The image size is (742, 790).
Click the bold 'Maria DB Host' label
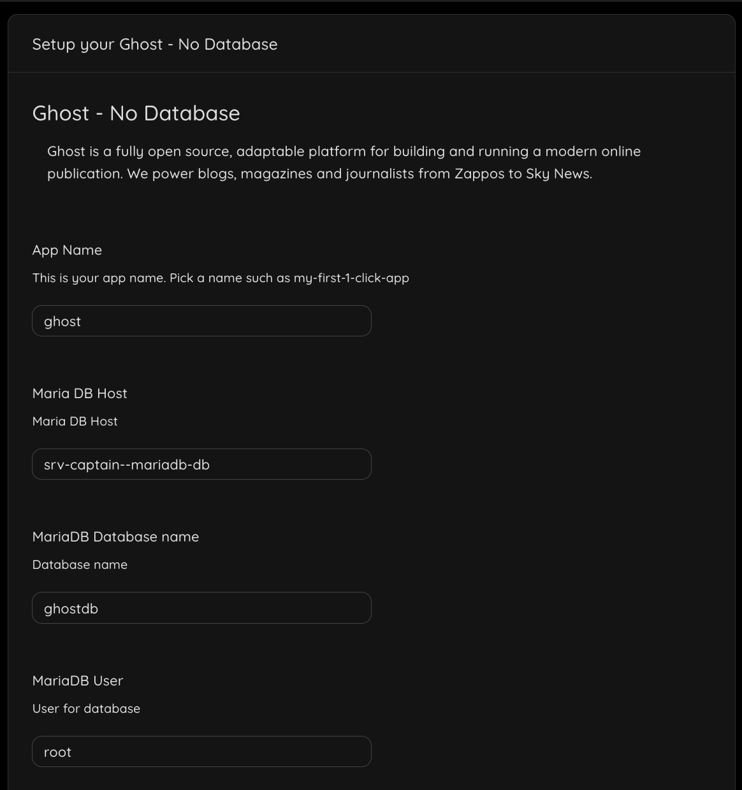[80, 394]
